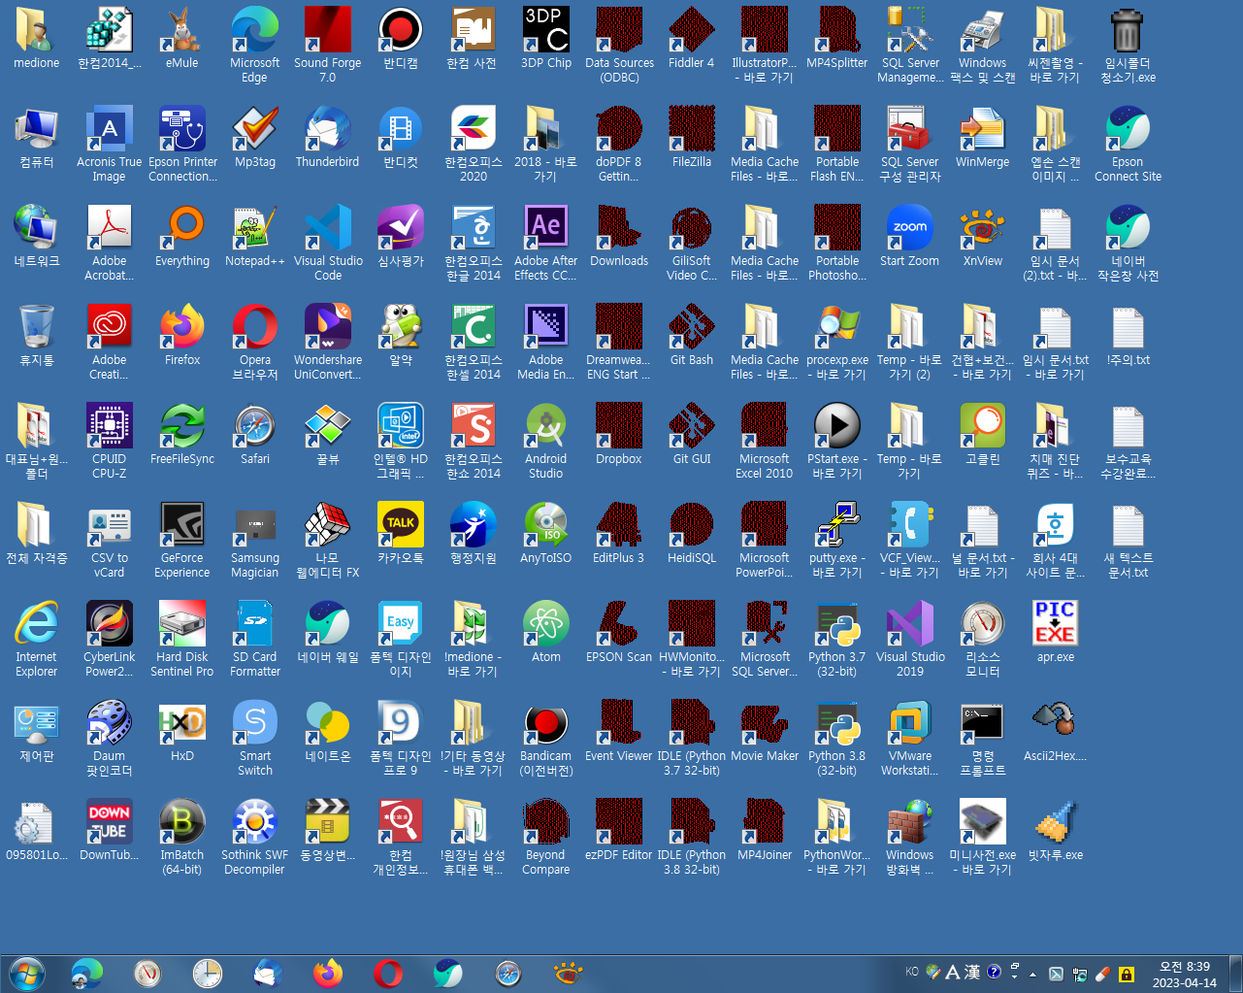1243x993 pixels.
Task: Open the DownTube desktop shortcut
Action: [110, 830]
